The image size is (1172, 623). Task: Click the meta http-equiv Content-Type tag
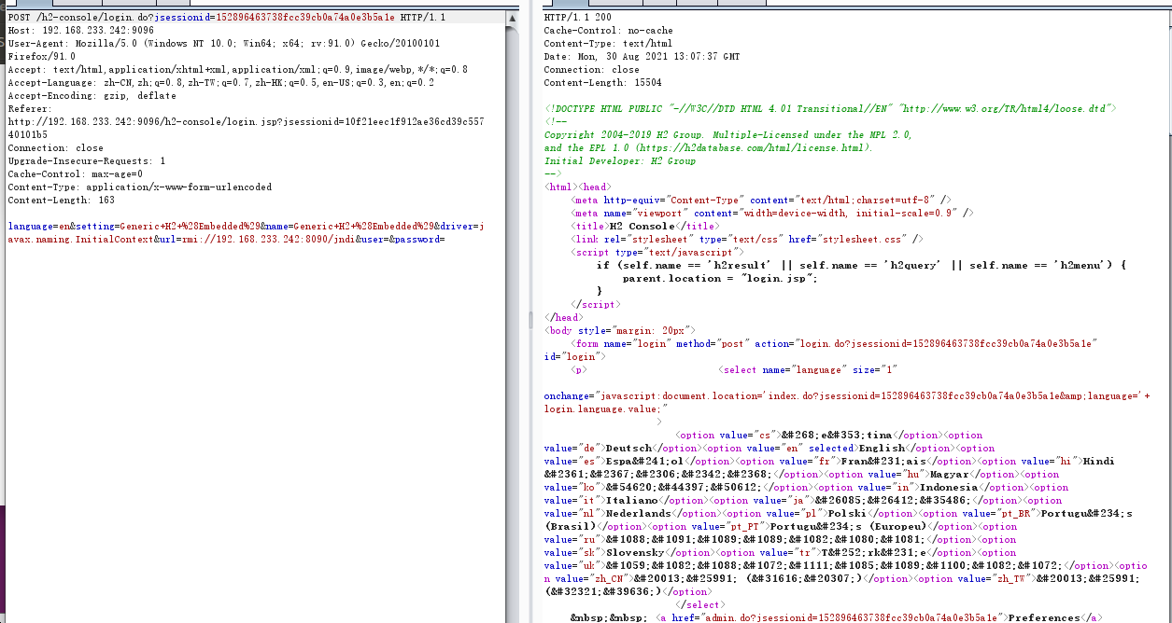pyautogui.click(x=761, y=201)
